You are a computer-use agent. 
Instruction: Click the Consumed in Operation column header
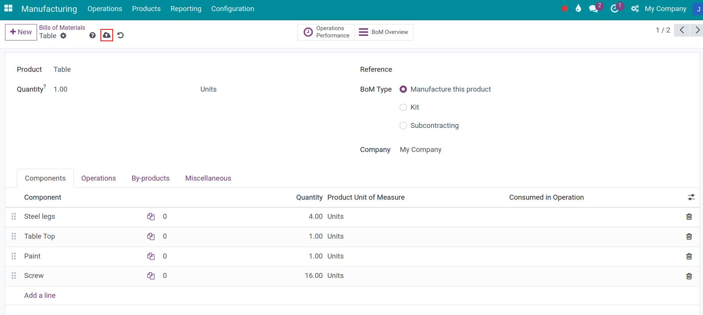pyautogui.click(x=546, y=197)
